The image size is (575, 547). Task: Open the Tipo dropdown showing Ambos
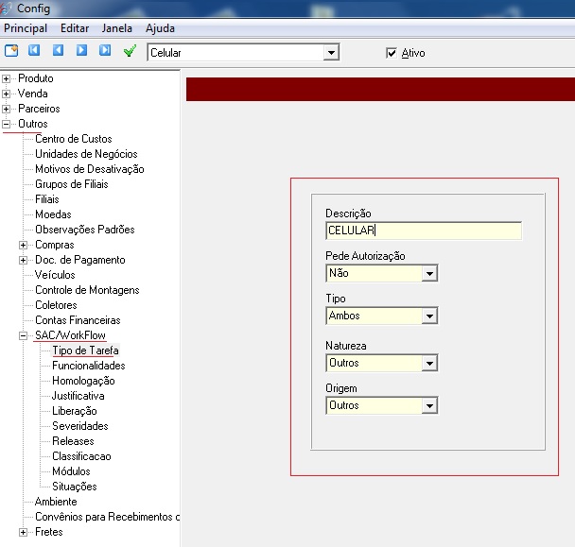coord(429,316)
